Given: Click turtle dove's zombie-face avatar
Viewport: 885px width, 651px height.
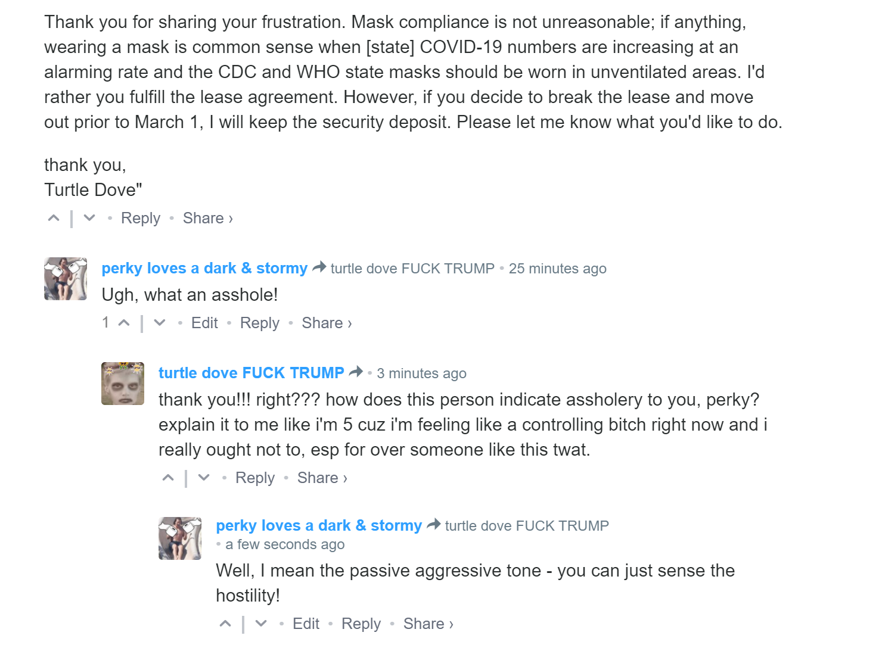Looking at the screenshot, I should pos(123,384).
